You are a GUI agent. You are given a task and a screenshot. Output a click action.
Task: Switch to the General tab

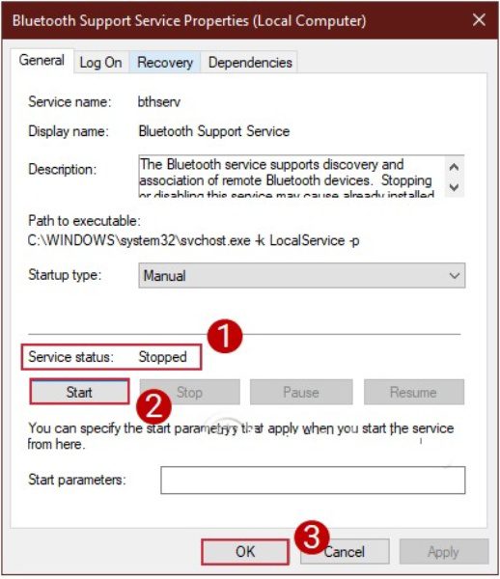(x=42, y=61)
